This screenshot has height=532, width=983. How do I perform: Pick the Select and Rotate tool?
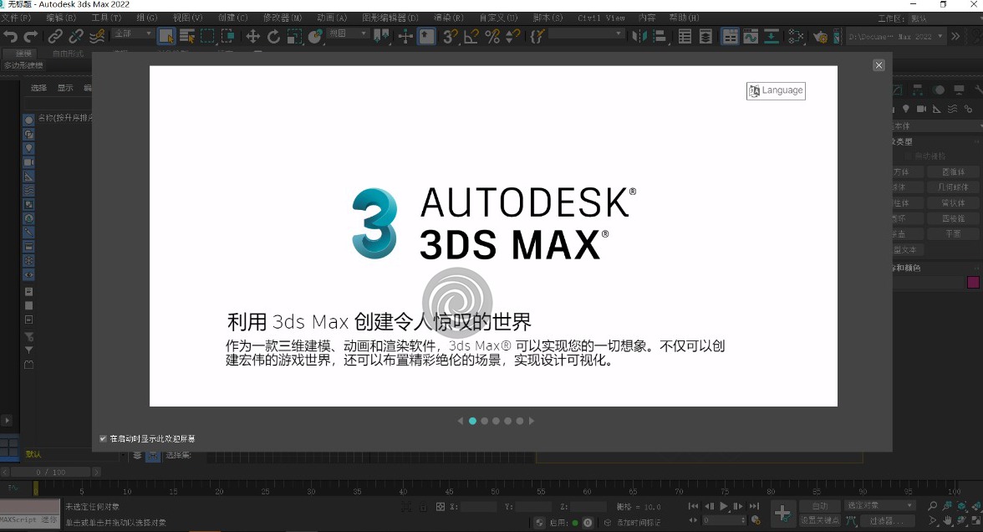(x=273, y=37)
